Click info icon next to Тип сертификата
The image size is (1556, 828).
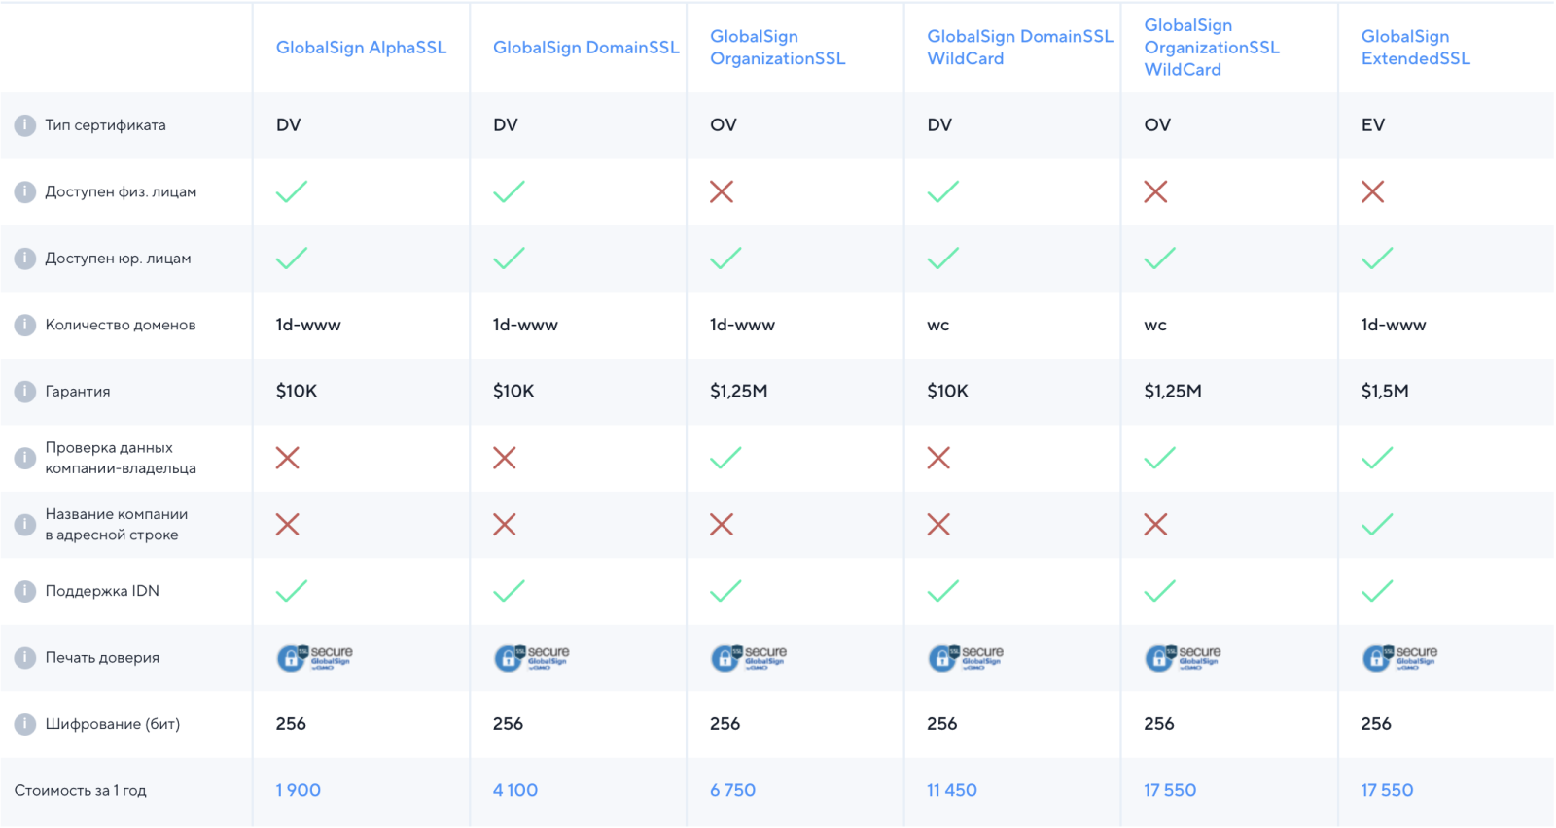[24, 125]
